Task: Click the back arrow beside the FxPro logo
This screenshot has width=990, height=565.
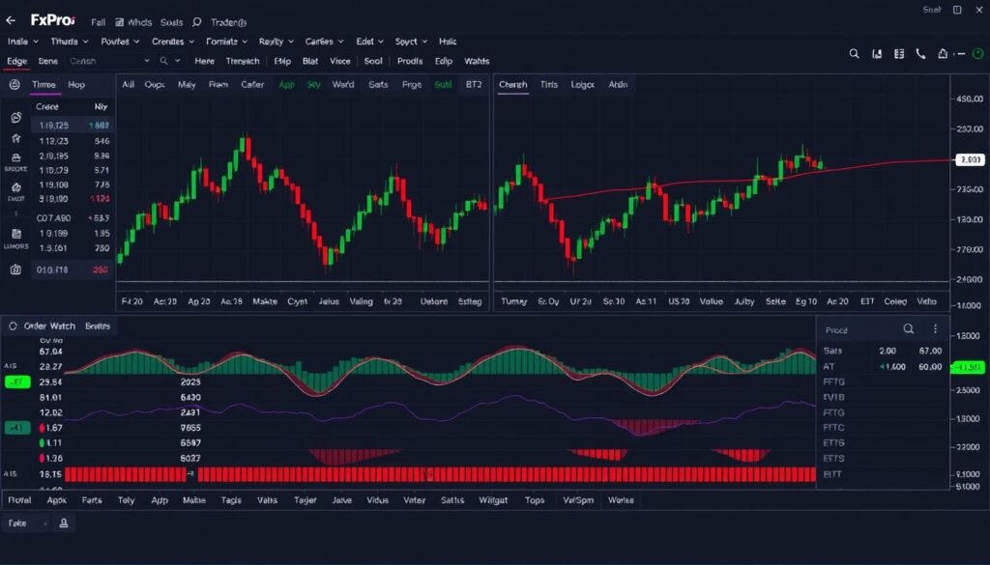Action: (x=11, y=20)
